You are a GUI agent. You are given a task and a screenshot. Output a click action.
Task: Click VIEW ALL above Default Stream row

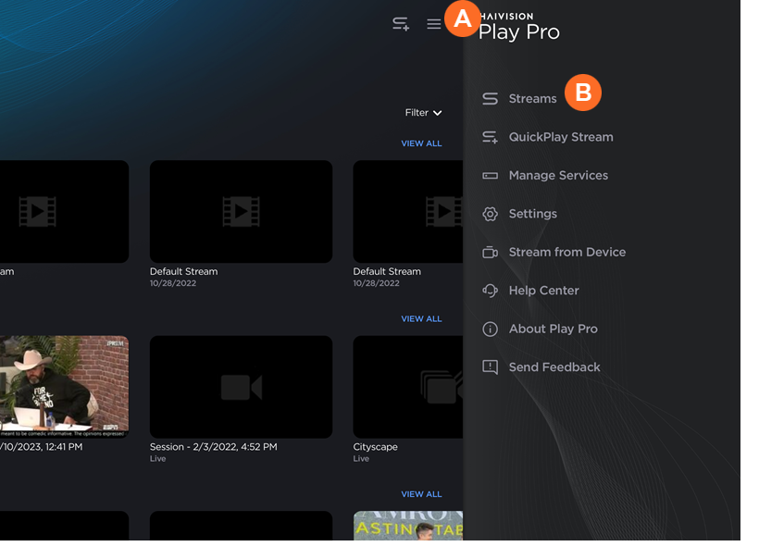coord(421,143)
